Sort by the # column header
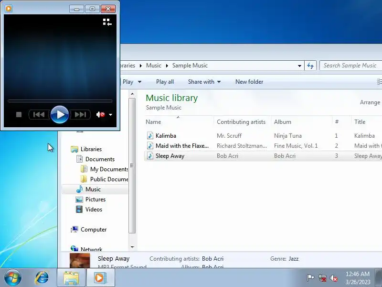This screenshot has width=382, height=287. (x=337, y=122)
